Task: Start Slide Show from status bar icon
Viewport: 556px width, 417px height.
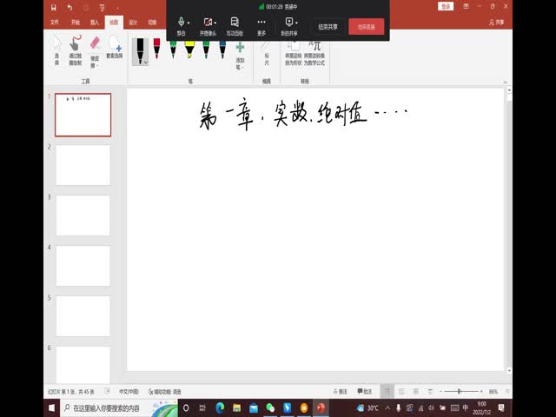Action: click(430, 392)
